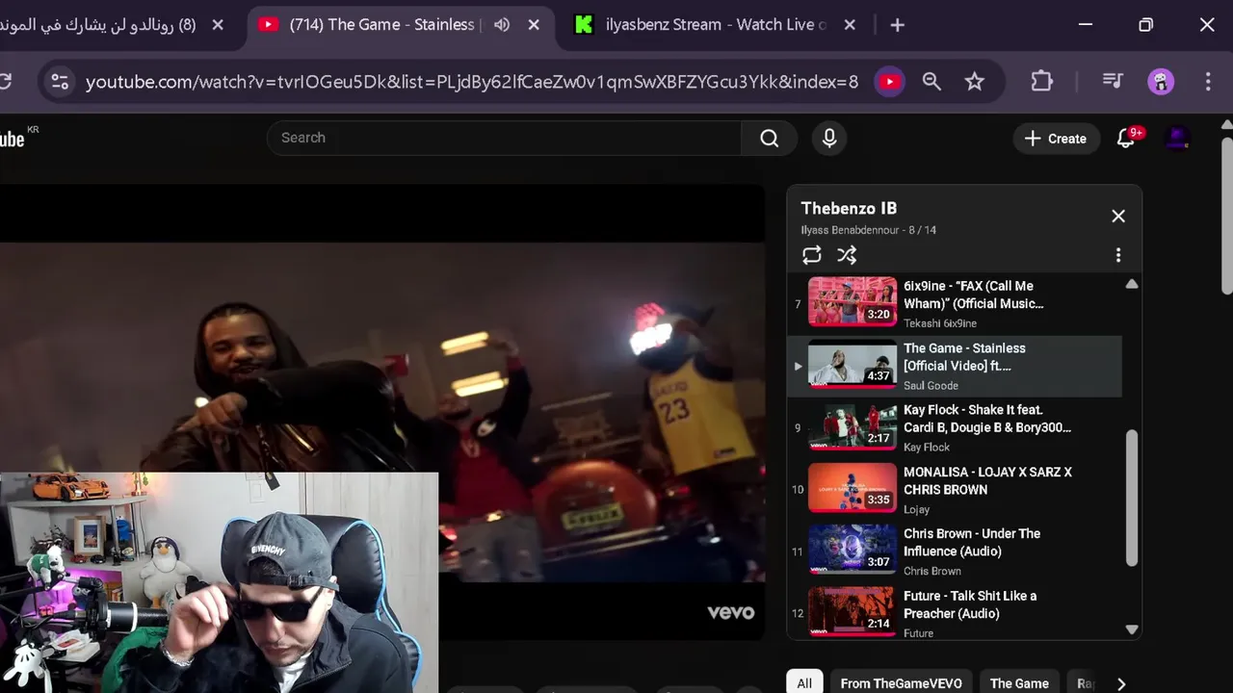Click the Create button
1233x693 pixels.
pyautogui.click(x=1056, y=139)
